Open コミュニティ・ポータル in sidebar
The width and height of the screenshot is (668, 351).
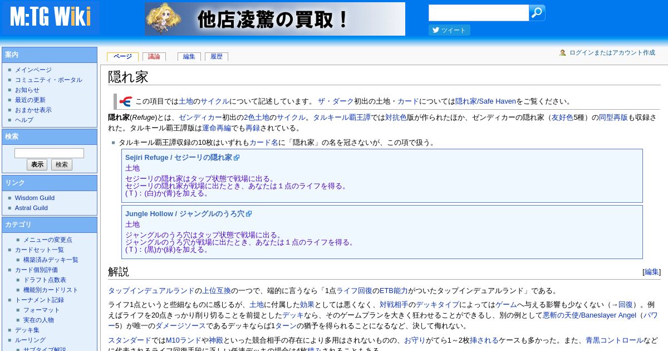[48, 80]
